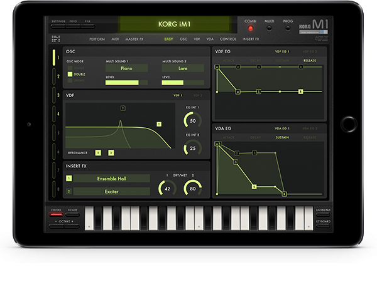Open the FILE button
This screenshot has width=377, height=282.
(88, 26)
